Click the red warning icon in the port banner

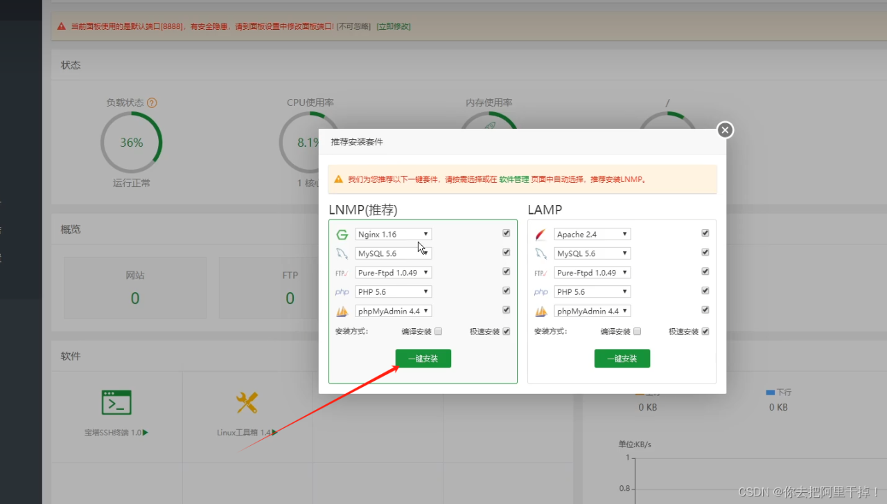62,26
